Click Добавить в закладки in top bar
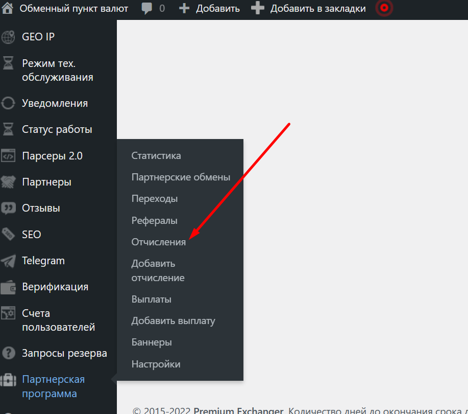The height and width of the screenshot is (414, 468). [317, 9]
